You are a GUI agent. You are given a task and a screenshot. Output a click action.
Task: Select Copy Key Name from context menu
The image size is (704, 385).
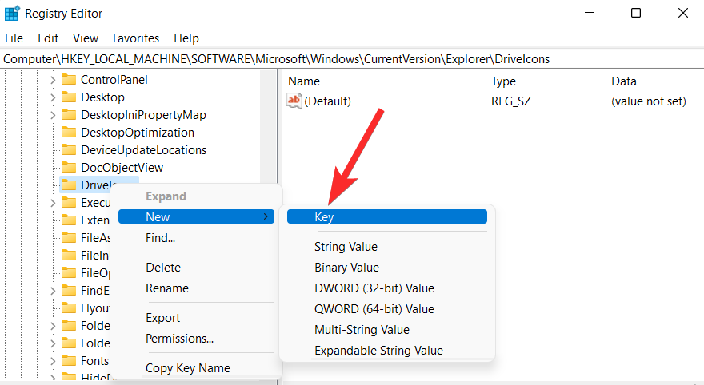tap(188, 368)
